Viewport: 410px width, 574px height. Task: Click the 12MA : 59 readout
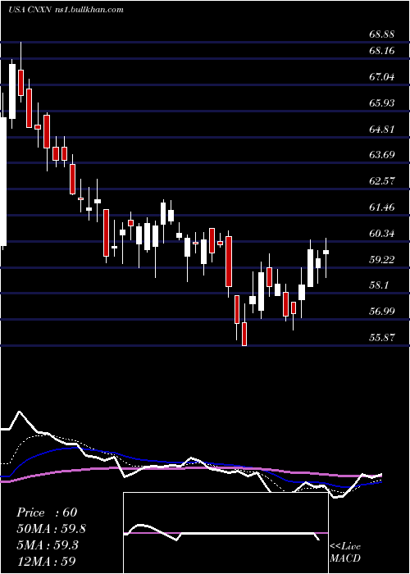click(x=46, y=561)
